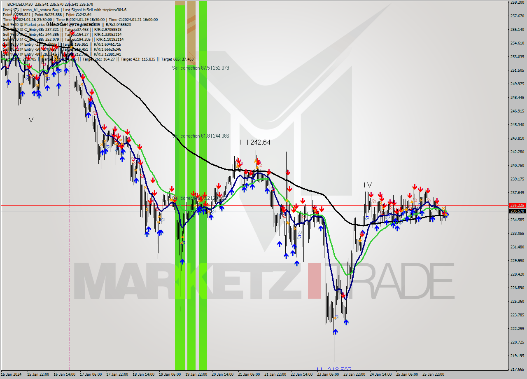Click the '15 Jan 2024' date axis label
The width and height of the screenshot is (527, 379).
pos(11,374)
